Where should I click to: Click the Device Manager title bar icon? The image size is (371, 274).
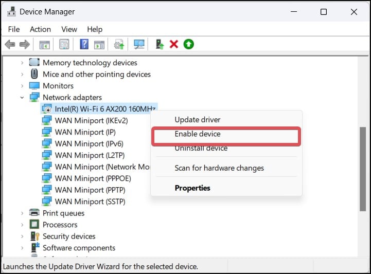pyautogui.click(x=11, y=12)
